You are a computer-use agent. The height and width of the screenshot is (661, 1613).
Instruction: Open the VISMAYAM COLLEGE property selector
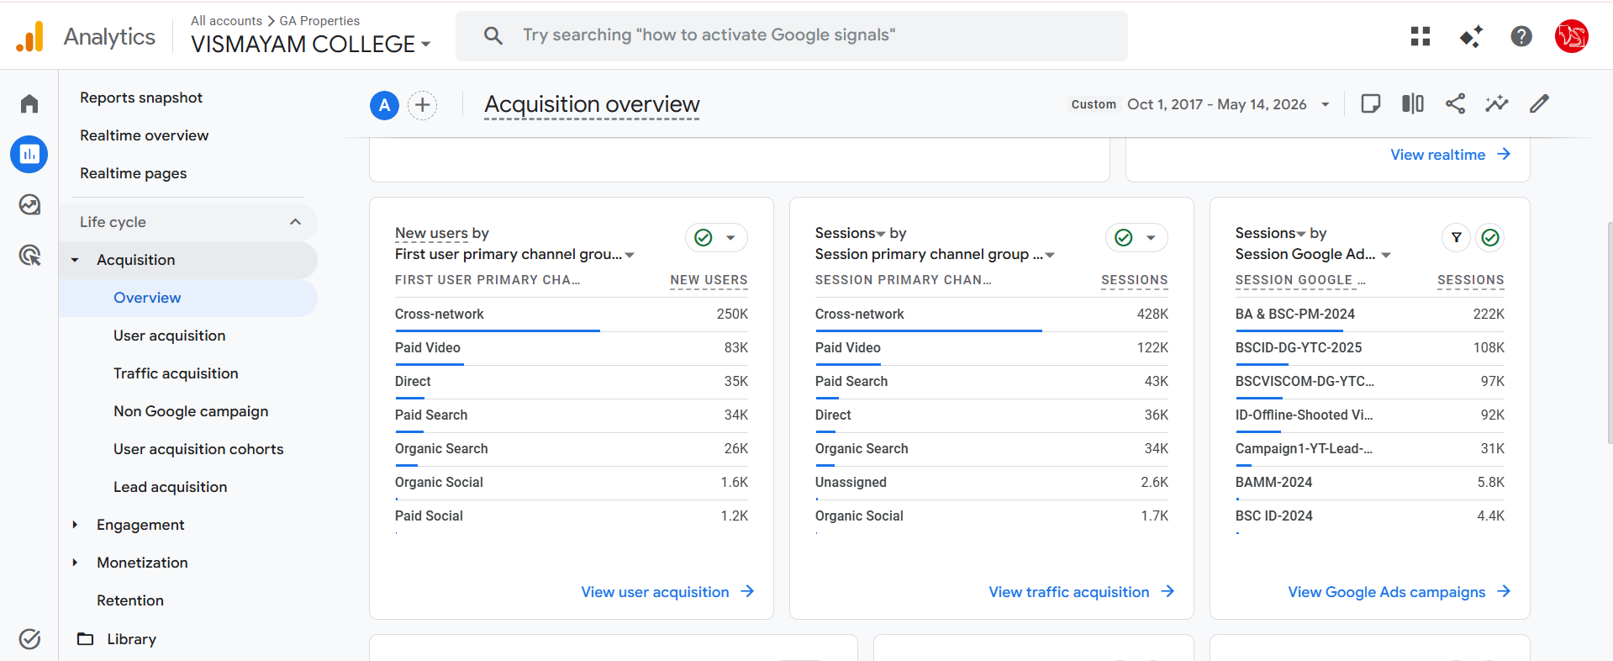coord(310,44)
